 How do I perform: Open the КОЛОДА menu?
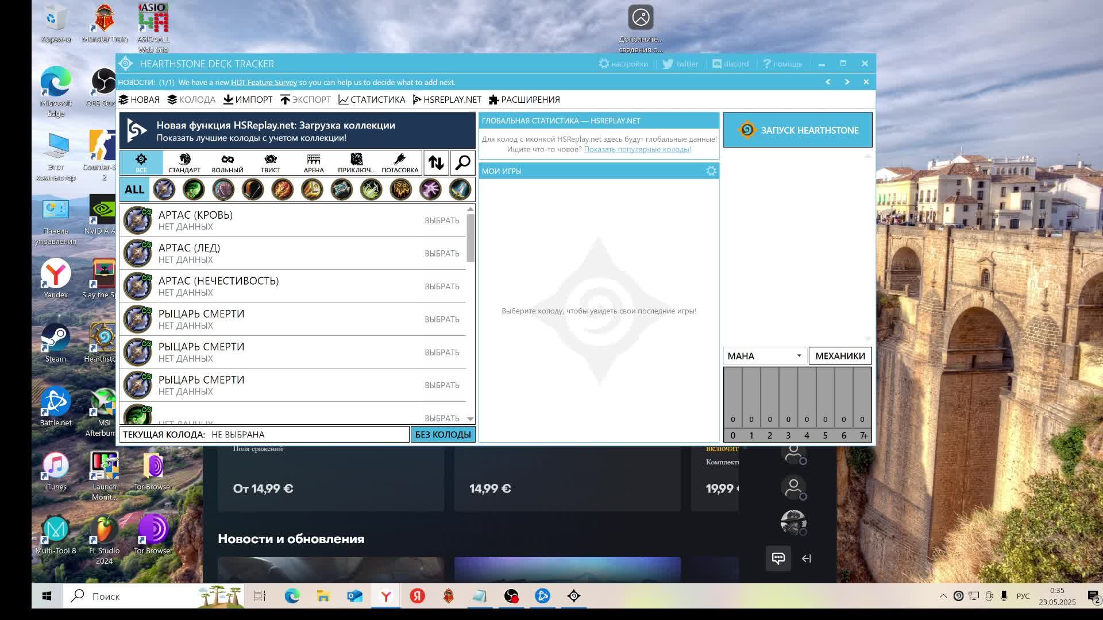(x=191, y=99)
